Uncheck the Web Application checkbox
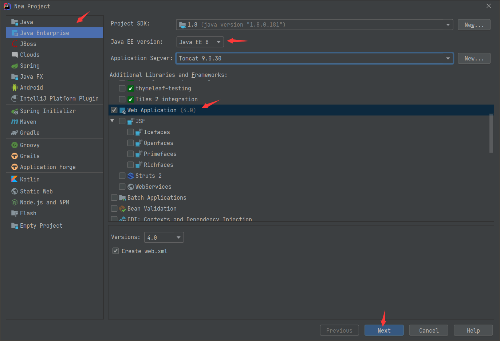 [x=114, y=110]
